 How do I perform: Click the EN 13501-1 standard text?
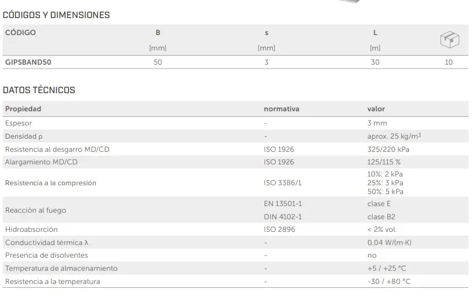(283, 204)
